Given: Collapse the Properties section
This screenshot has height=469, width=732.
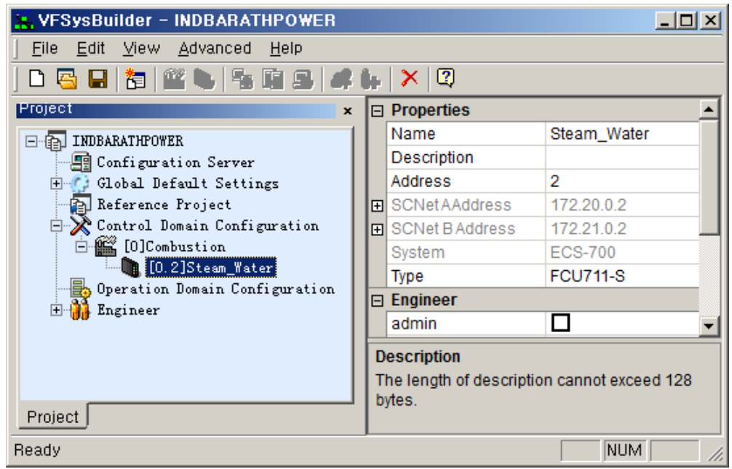Looking at the screenshot, I should 377,111.
